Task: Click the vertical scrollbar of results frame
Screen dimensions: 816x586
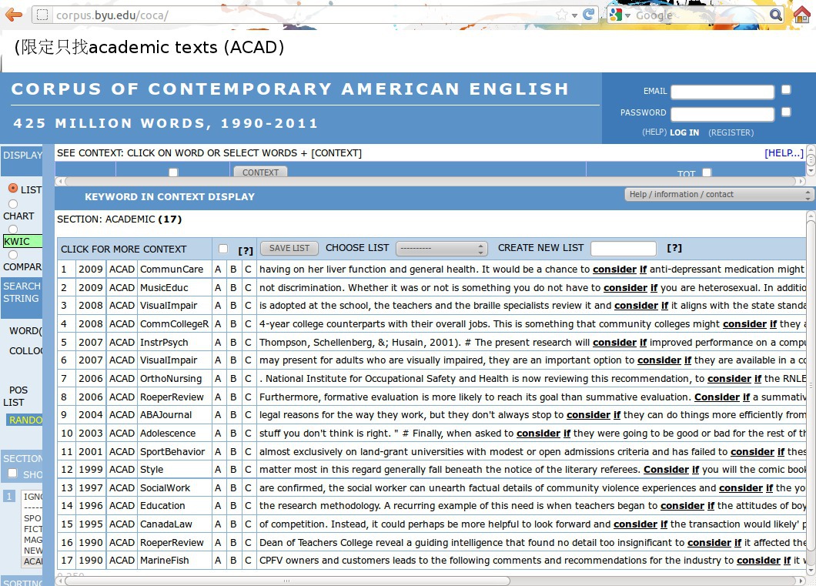Action: 811,386
